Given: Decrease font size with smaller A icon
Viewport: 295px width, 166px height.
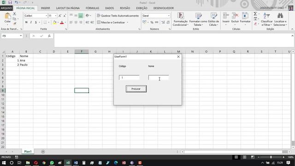Looking at the screenshot, I should (x=65, y=16).
